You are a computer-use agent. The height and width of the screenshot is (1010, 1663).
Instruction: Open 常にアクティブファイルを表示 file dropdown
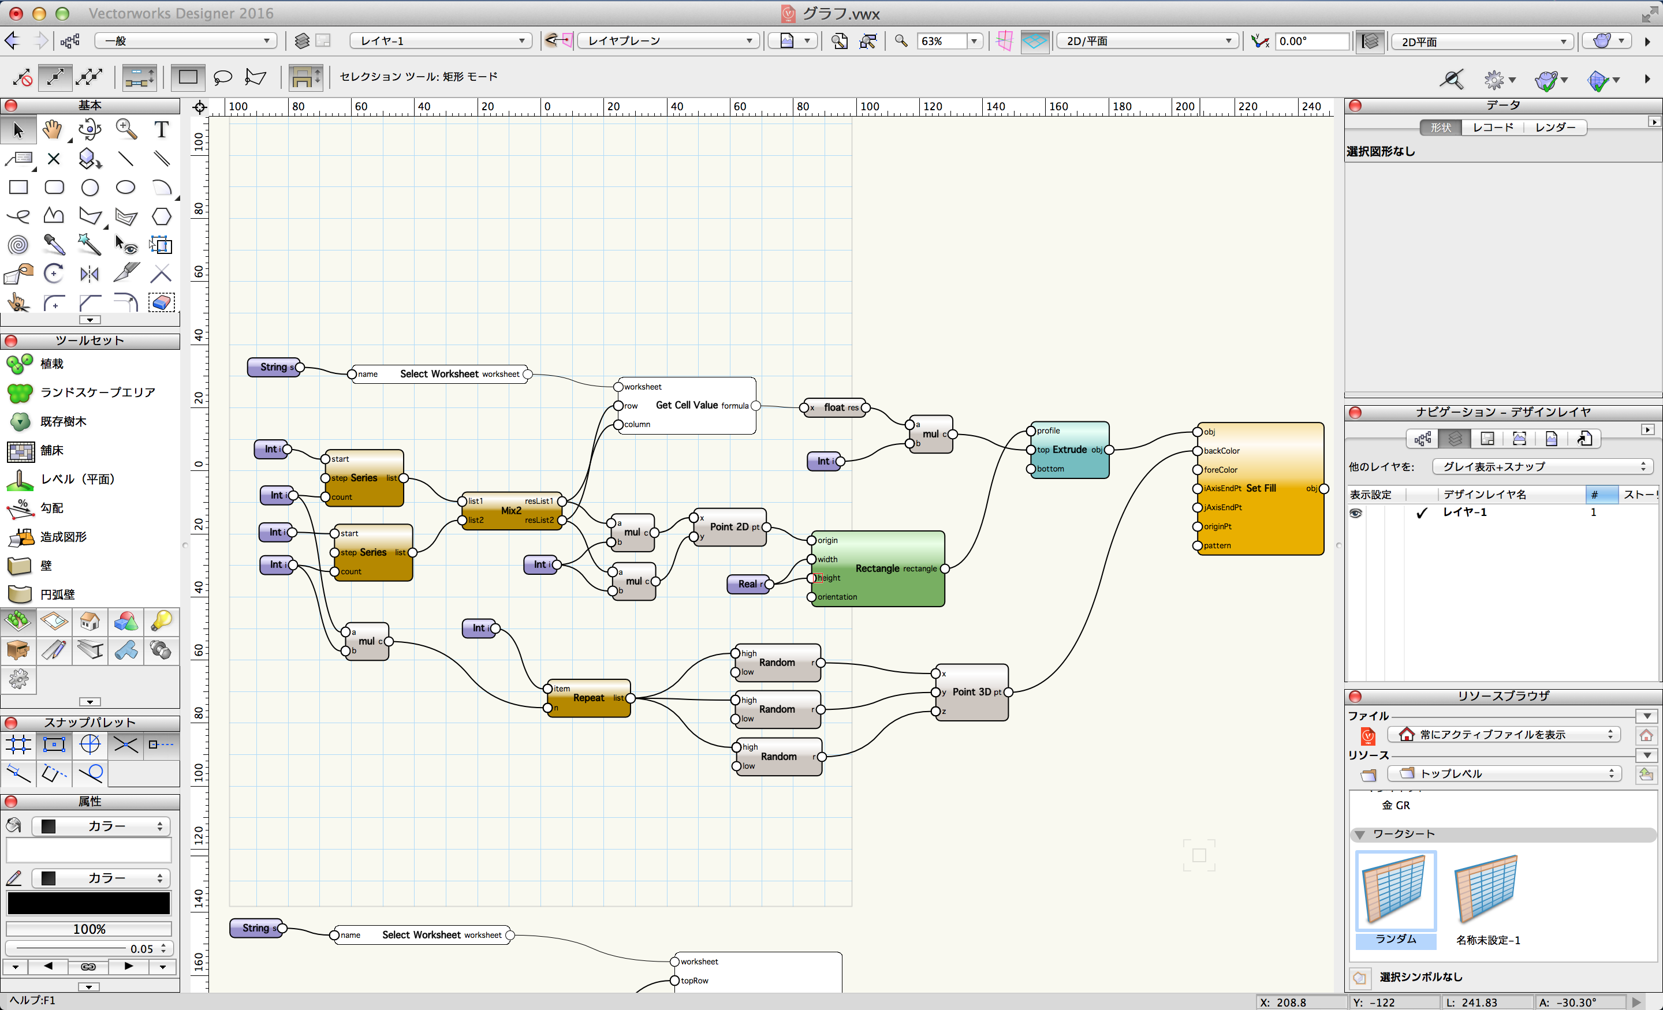tap(1504, 734)
